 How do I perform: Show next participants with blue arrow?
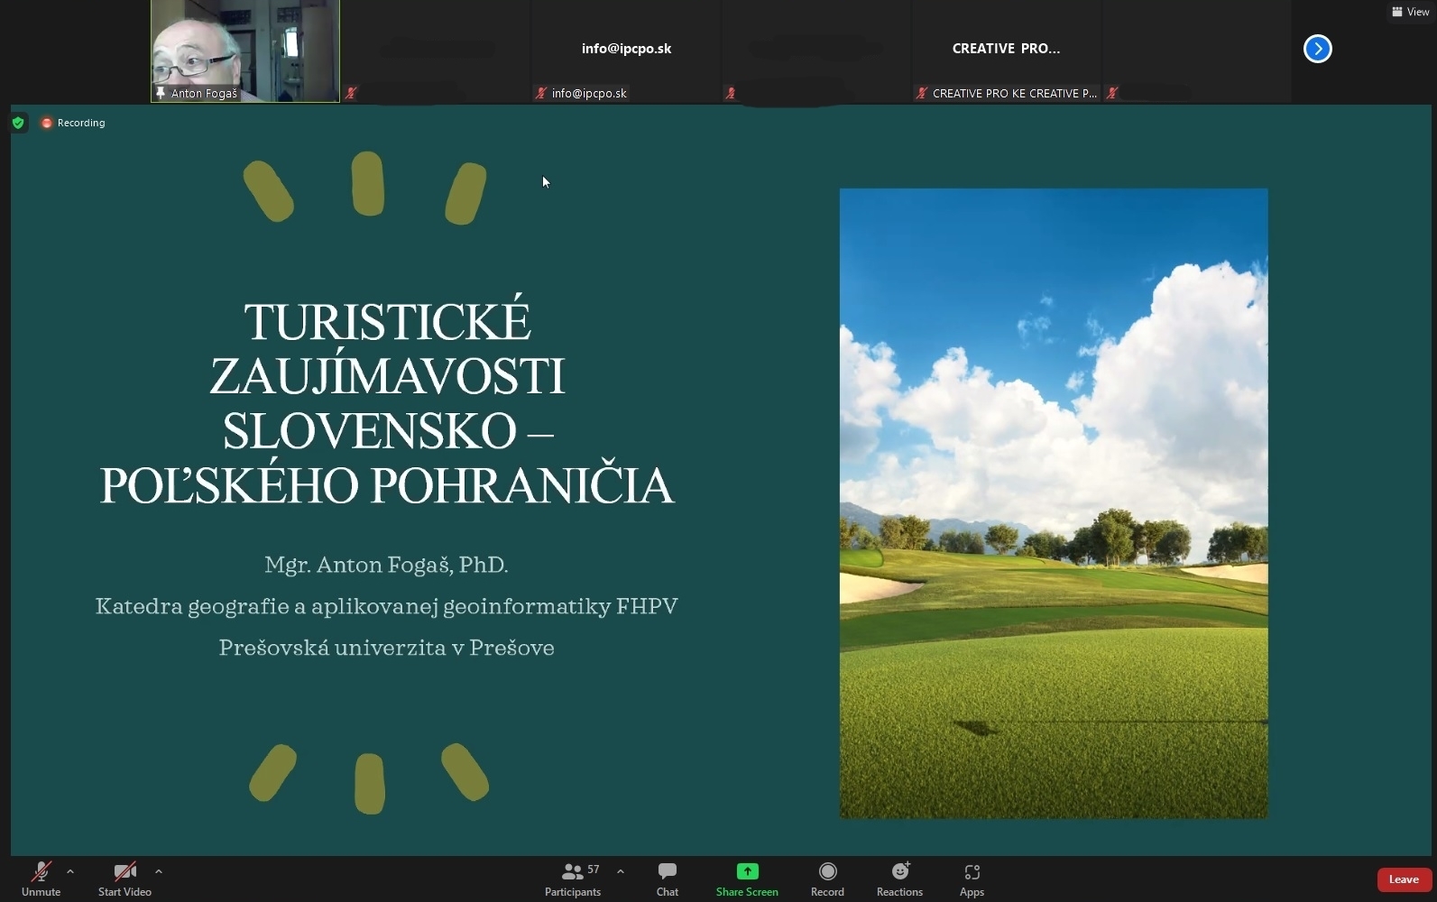[x=1318, y=49]
